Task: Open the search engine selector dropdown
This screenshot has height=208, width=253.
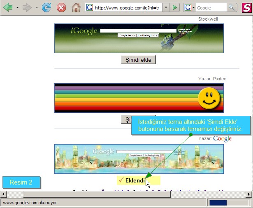Action: pyautogui.click(x=189, y=7)
